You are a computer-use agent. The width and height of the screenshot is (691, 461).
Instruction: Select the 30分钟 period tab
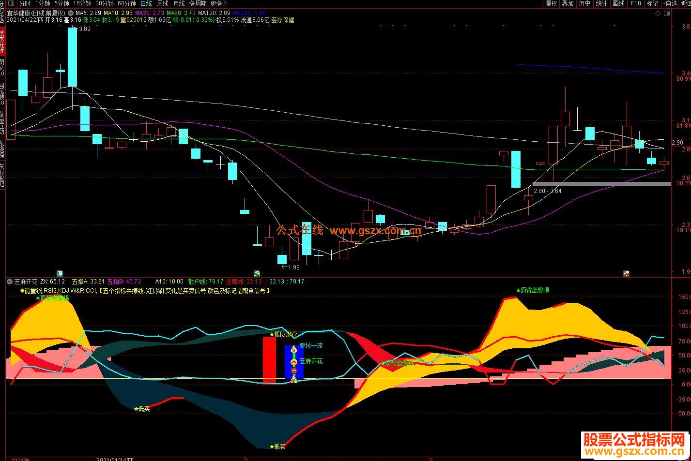coord(104,3)
